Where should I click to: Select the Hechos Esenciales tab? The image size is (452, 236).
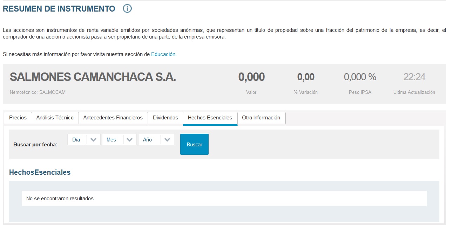(x=210, y=118)
